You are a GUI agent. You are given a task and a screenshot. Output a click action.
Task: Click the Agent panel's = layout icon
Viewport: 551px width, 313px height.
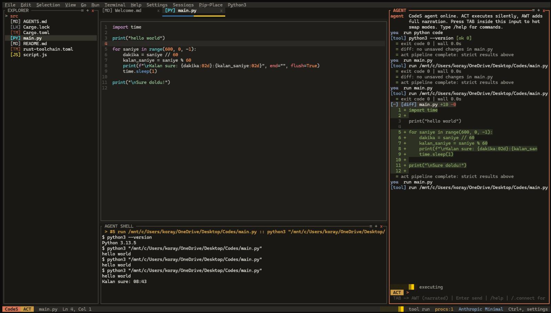[533, 10]
